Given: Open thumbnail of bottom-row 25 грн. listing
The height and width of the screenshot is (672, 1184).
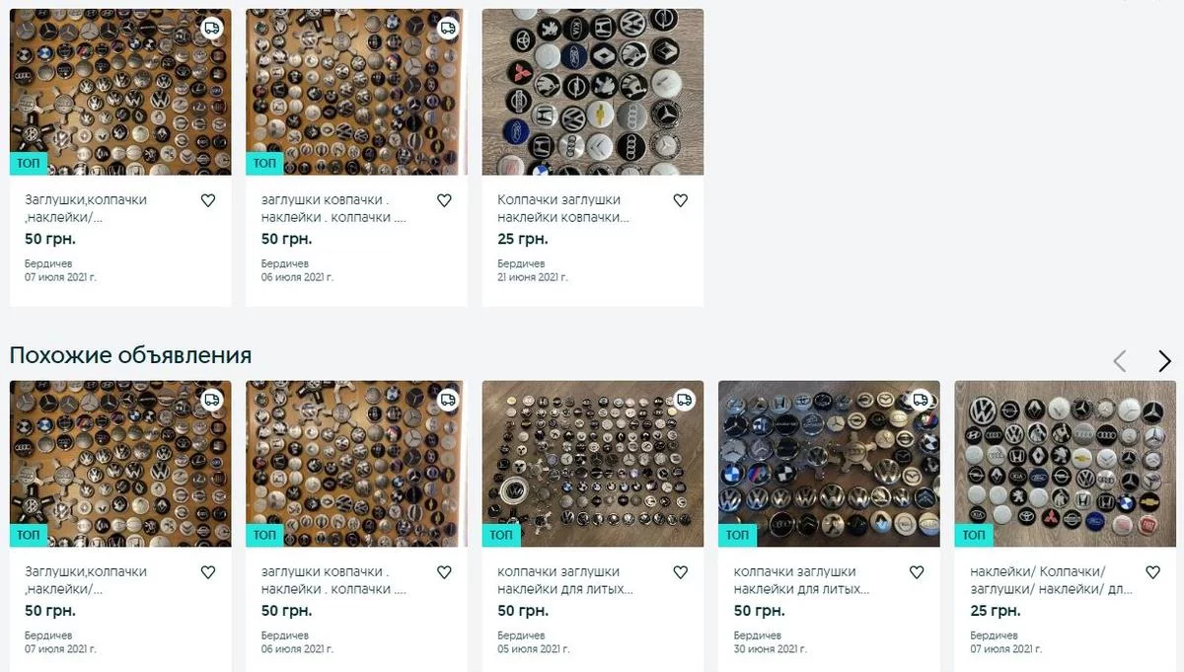Looking at the screenshot, I should (x=1066, y=464).
